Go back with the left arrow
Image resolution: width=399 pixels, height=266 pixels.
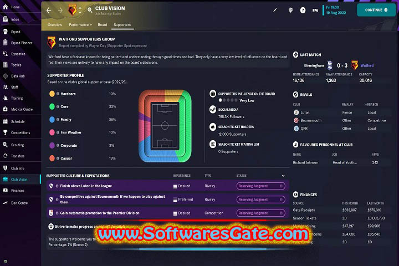49,10
